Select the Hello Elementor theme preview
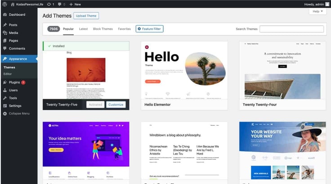The width and height of the screenshot is (331, 184). pos(184,70)
